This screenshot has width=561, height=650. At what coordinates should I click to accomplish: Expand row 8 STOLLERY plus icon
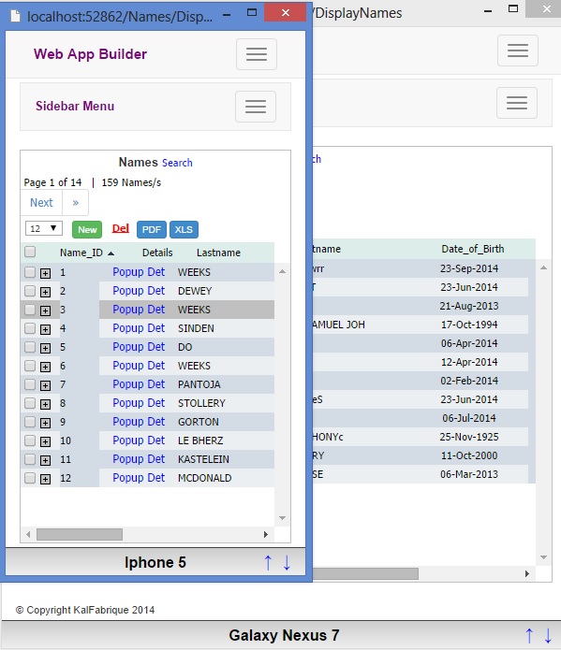point(45,404)
